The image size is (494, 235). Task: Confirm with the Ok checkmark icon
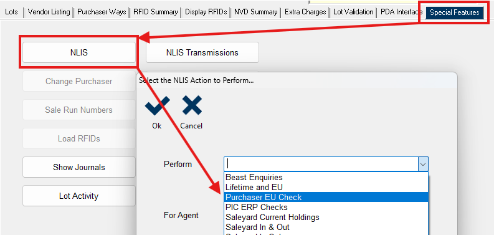[157, 107]
